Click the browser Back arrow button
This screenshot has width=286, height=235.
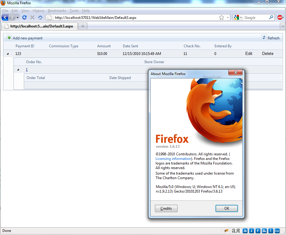[5, 17]
